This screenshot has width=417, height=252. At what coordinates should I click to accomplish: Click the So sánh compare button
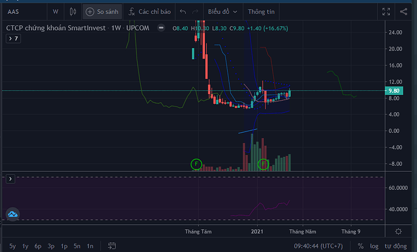pyautogui.click(x=102, y=11)
